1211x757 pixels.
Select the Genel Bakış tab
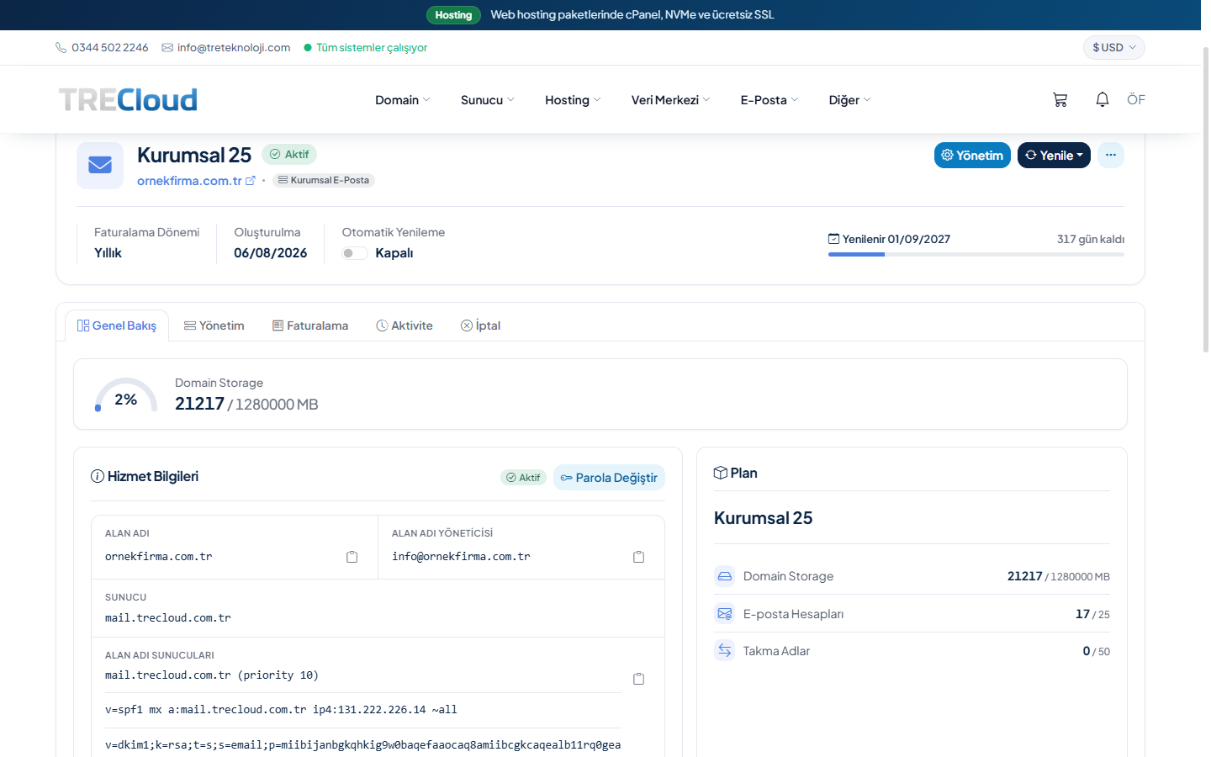click(x=117, y=326)
